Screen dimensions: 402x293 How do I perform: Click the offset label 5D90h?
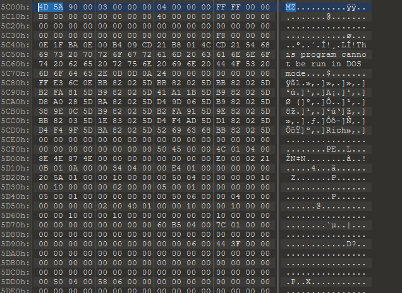[15, 244]
